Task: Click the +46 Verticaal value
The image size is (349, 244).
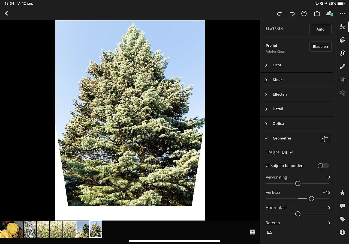Action: click(x=326, y=192)
